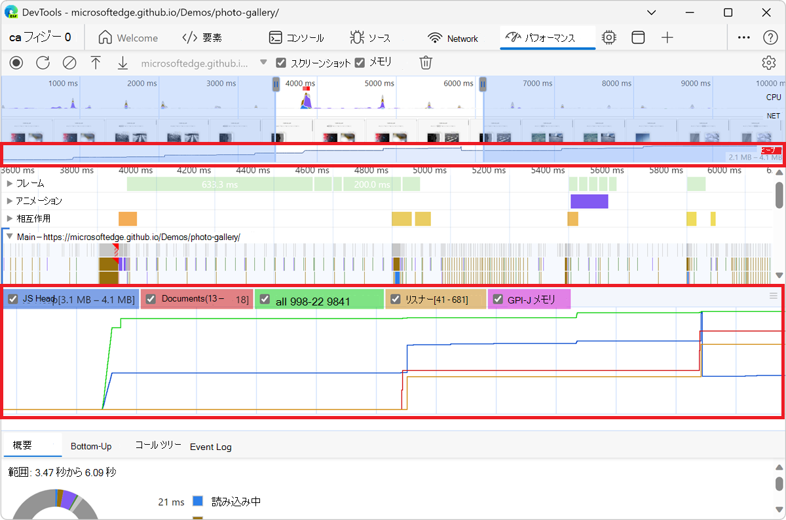Add a new tool with plus icon
The image size is (786, 520).
(667, 38)
